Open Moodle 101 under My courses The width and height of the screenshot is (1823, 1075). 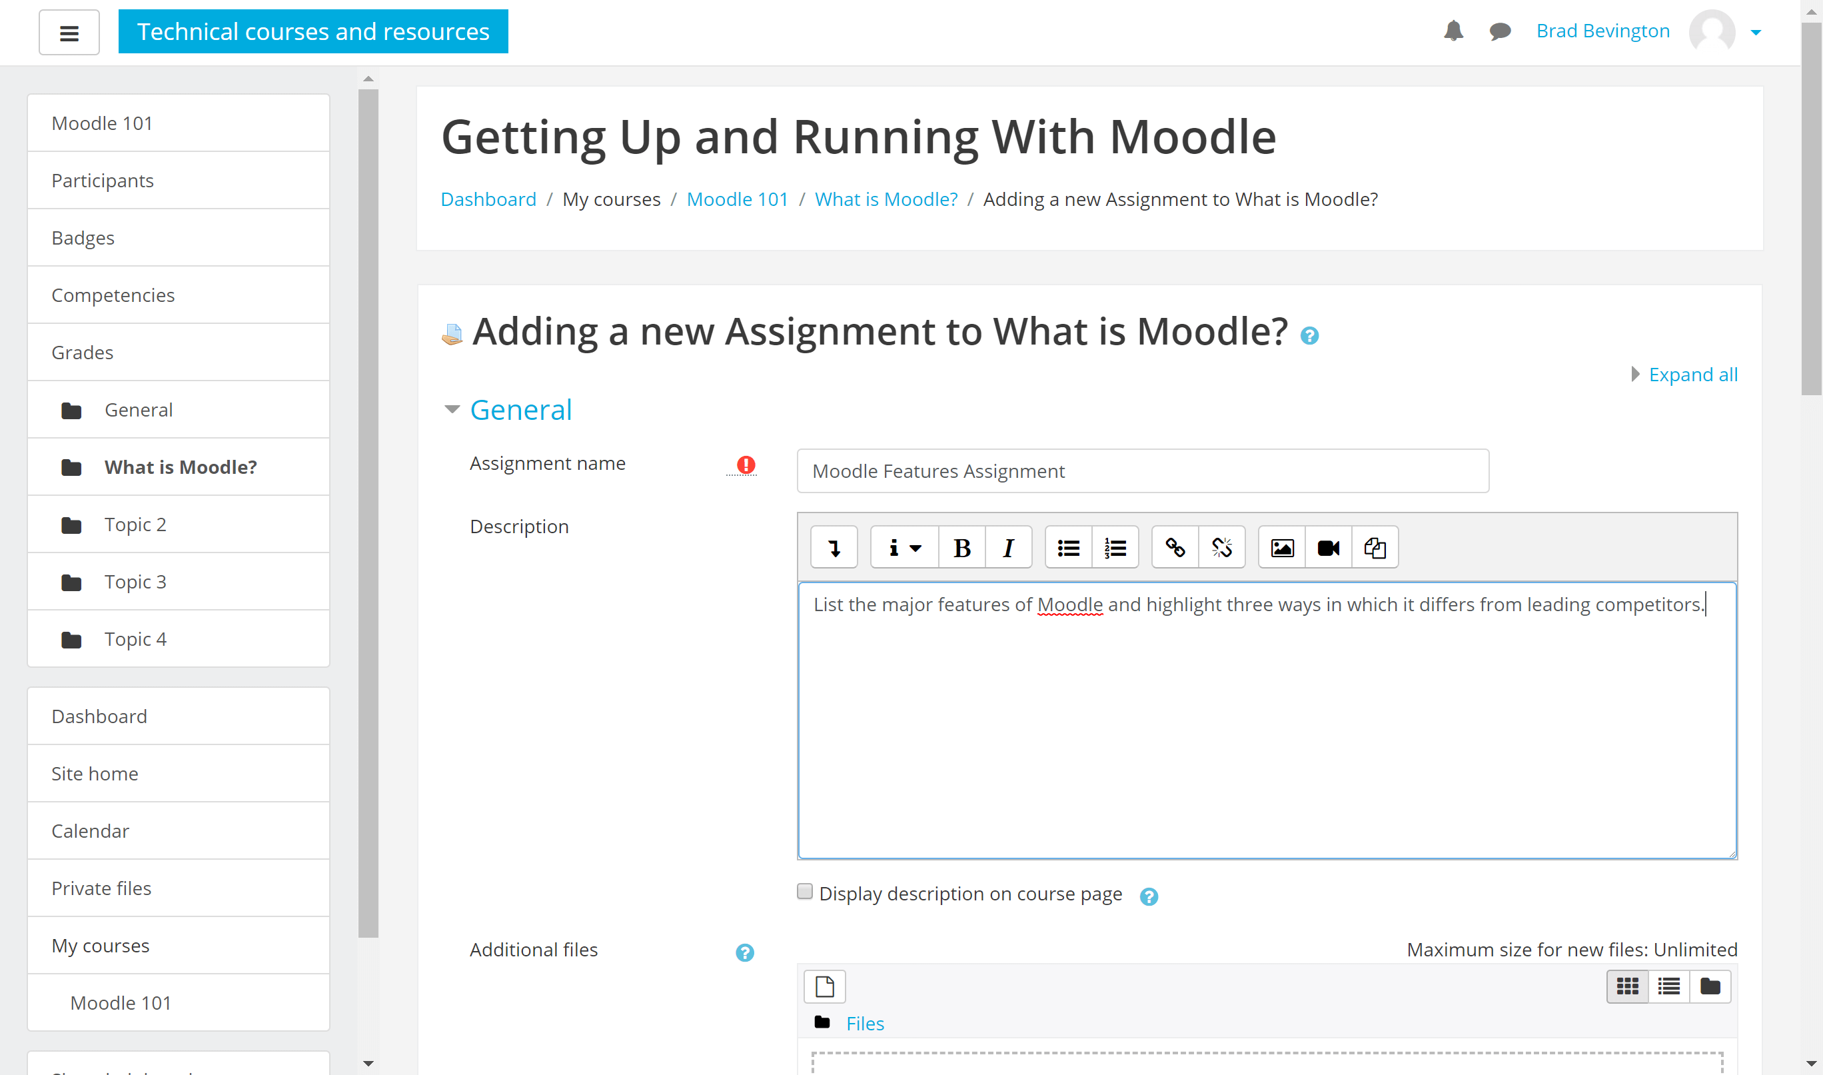tap(178, 1002)
